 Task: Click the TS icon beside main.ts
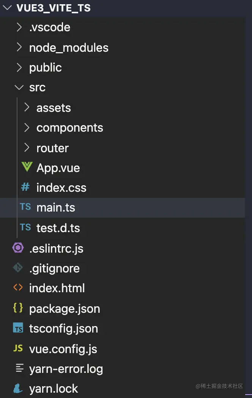click(x=25, y=207)
